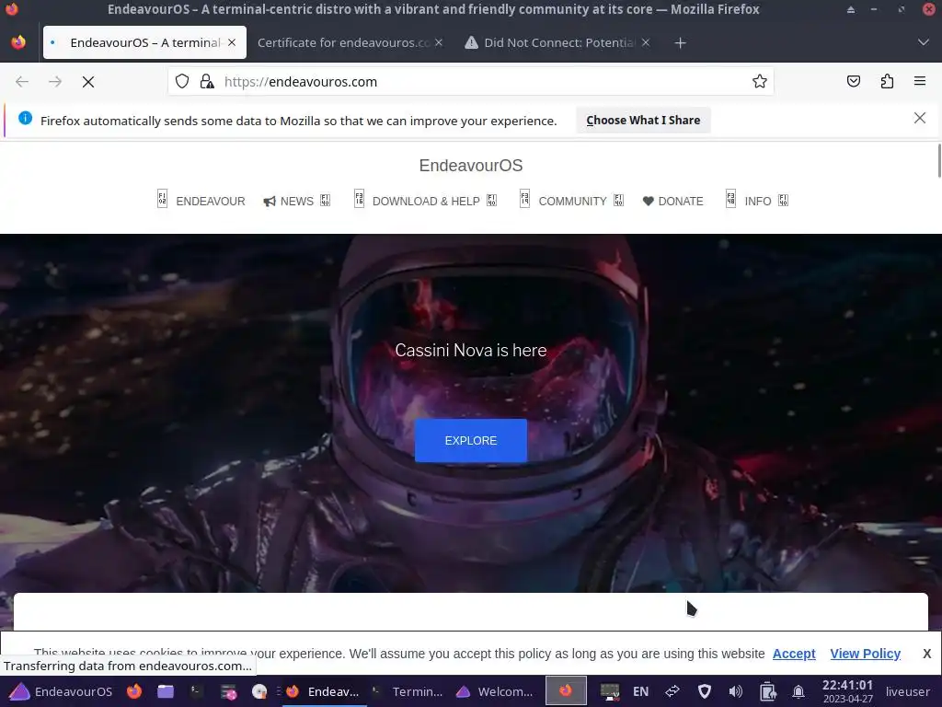The width and height of the screenshot is (942, 707).
Task: Open the disc-shaped launcher icon in taskbar
Action: [259, 691]
